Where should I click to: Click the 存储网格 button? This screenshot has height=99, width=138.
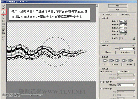pos(127,15)
